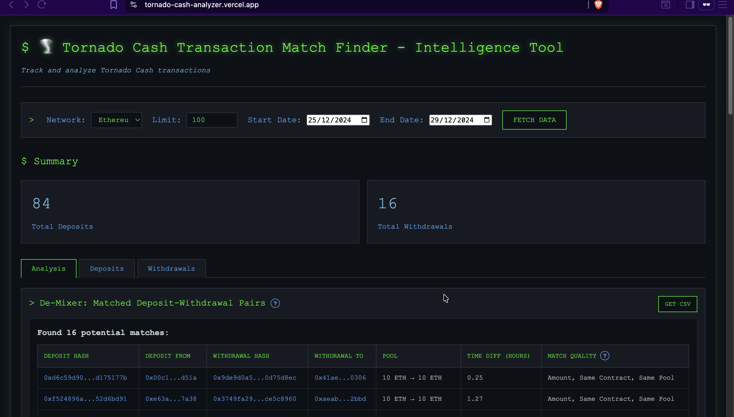Open site permissions badge in address bar
The height and width of the screenshot is (417, 734).
pos(133,5)
